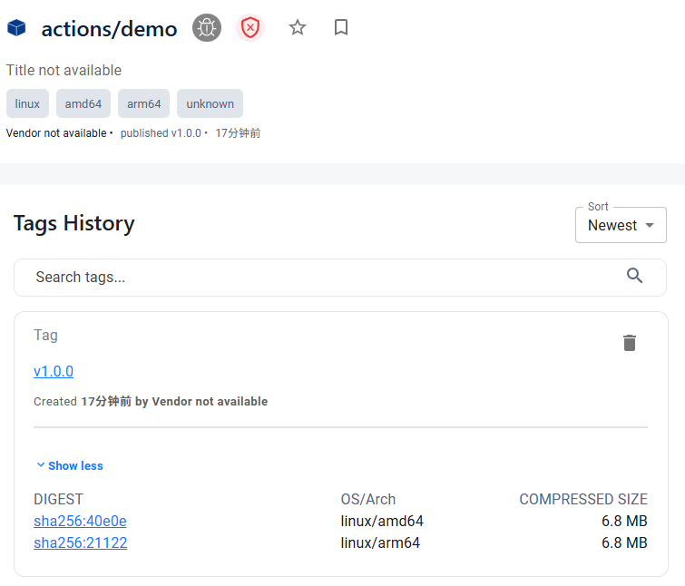Click the blue repository cube icon
685x586 pixels.
pyautogui.click(x=16, y=28)
